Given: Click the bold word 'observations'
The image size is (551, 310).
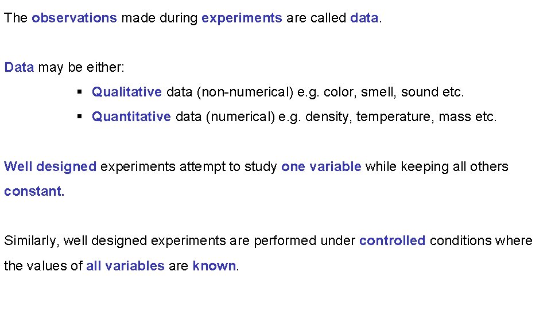Looking at the screenshot, I should tap(74, 18).
